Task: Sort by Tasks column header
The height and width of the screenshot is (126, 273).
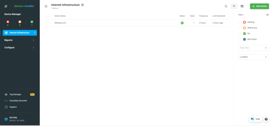Action: point(192,16)
